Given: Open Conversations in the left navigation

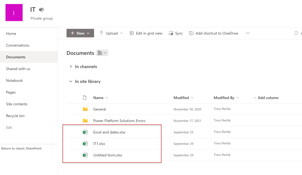Looking at the screenshot, I should pyautogui.click(x=18, y=45).
